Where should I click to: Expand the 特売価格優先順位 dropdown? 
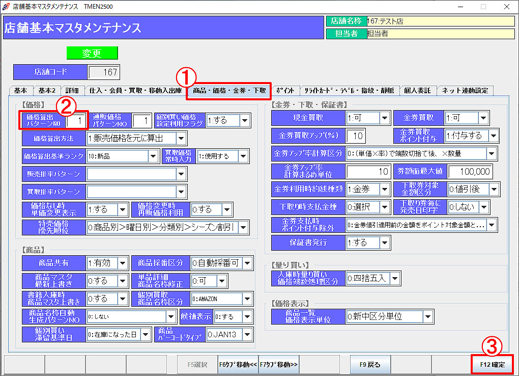coord(244,227)
